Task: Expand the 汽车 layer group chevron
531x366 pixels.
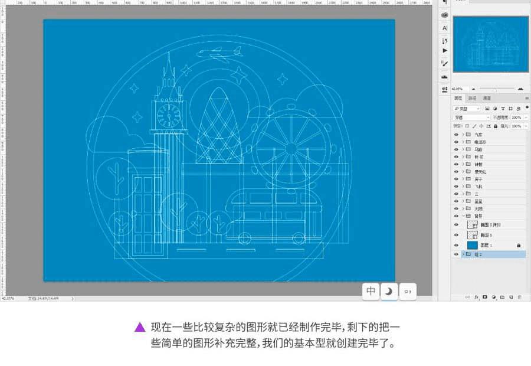Action: click(463, 135)
